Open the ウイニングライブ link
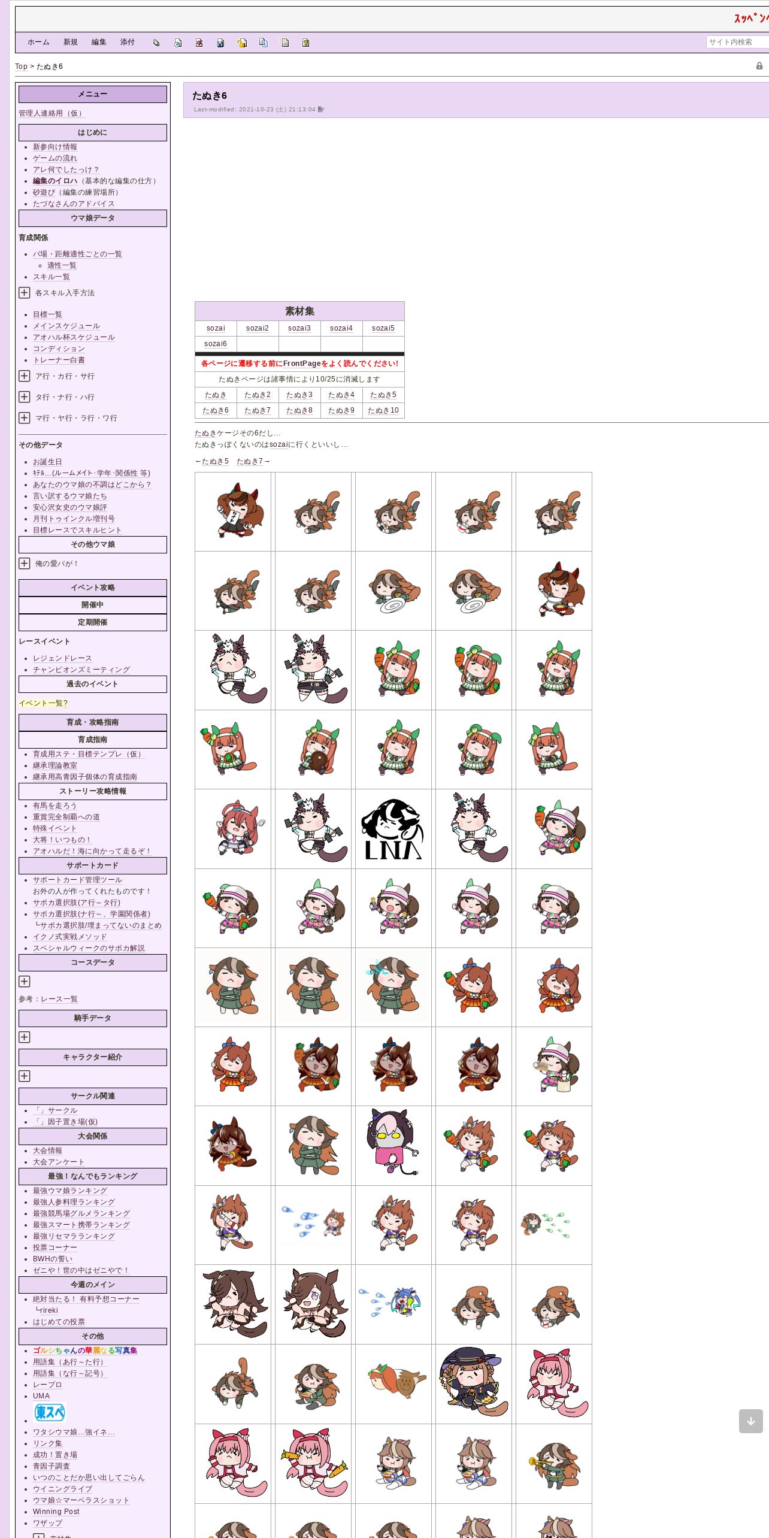769x1538 pixels. [x=63, y=1489]
